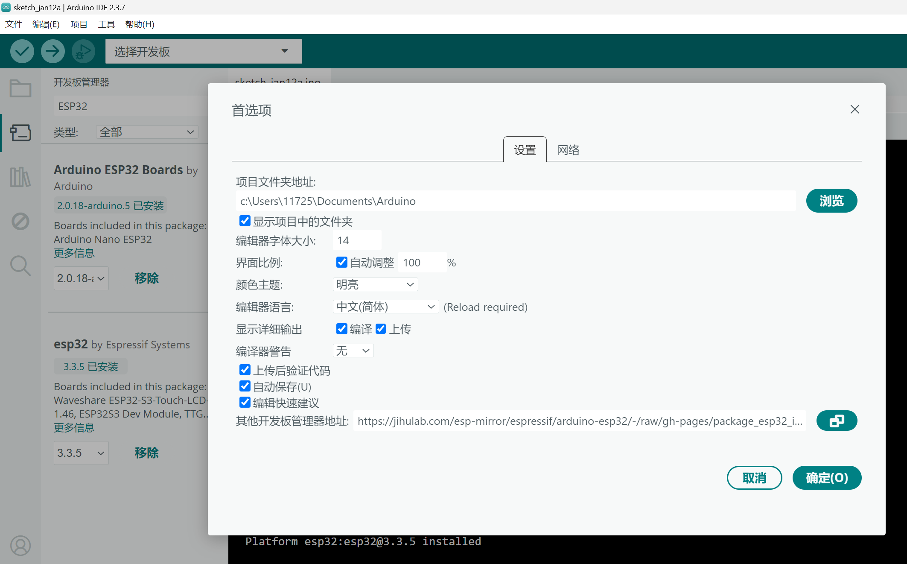Screen dimensions: 907x564
Task: Toggle editor quick suggestions checkbox
Action: click(245, 402)
